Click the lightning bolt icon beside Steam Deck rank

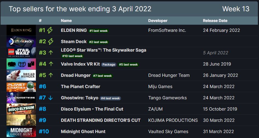click(x=51, y=41)
